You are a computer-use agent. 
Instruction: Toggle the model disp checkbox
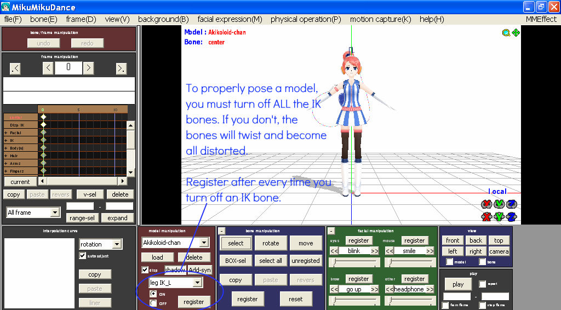[145, 269]
